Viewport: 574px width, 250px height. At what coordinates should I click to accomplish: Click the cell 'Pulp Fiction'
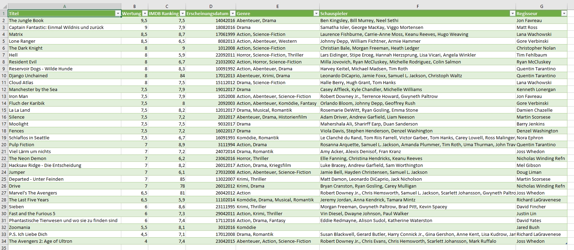tap(65, 144)
